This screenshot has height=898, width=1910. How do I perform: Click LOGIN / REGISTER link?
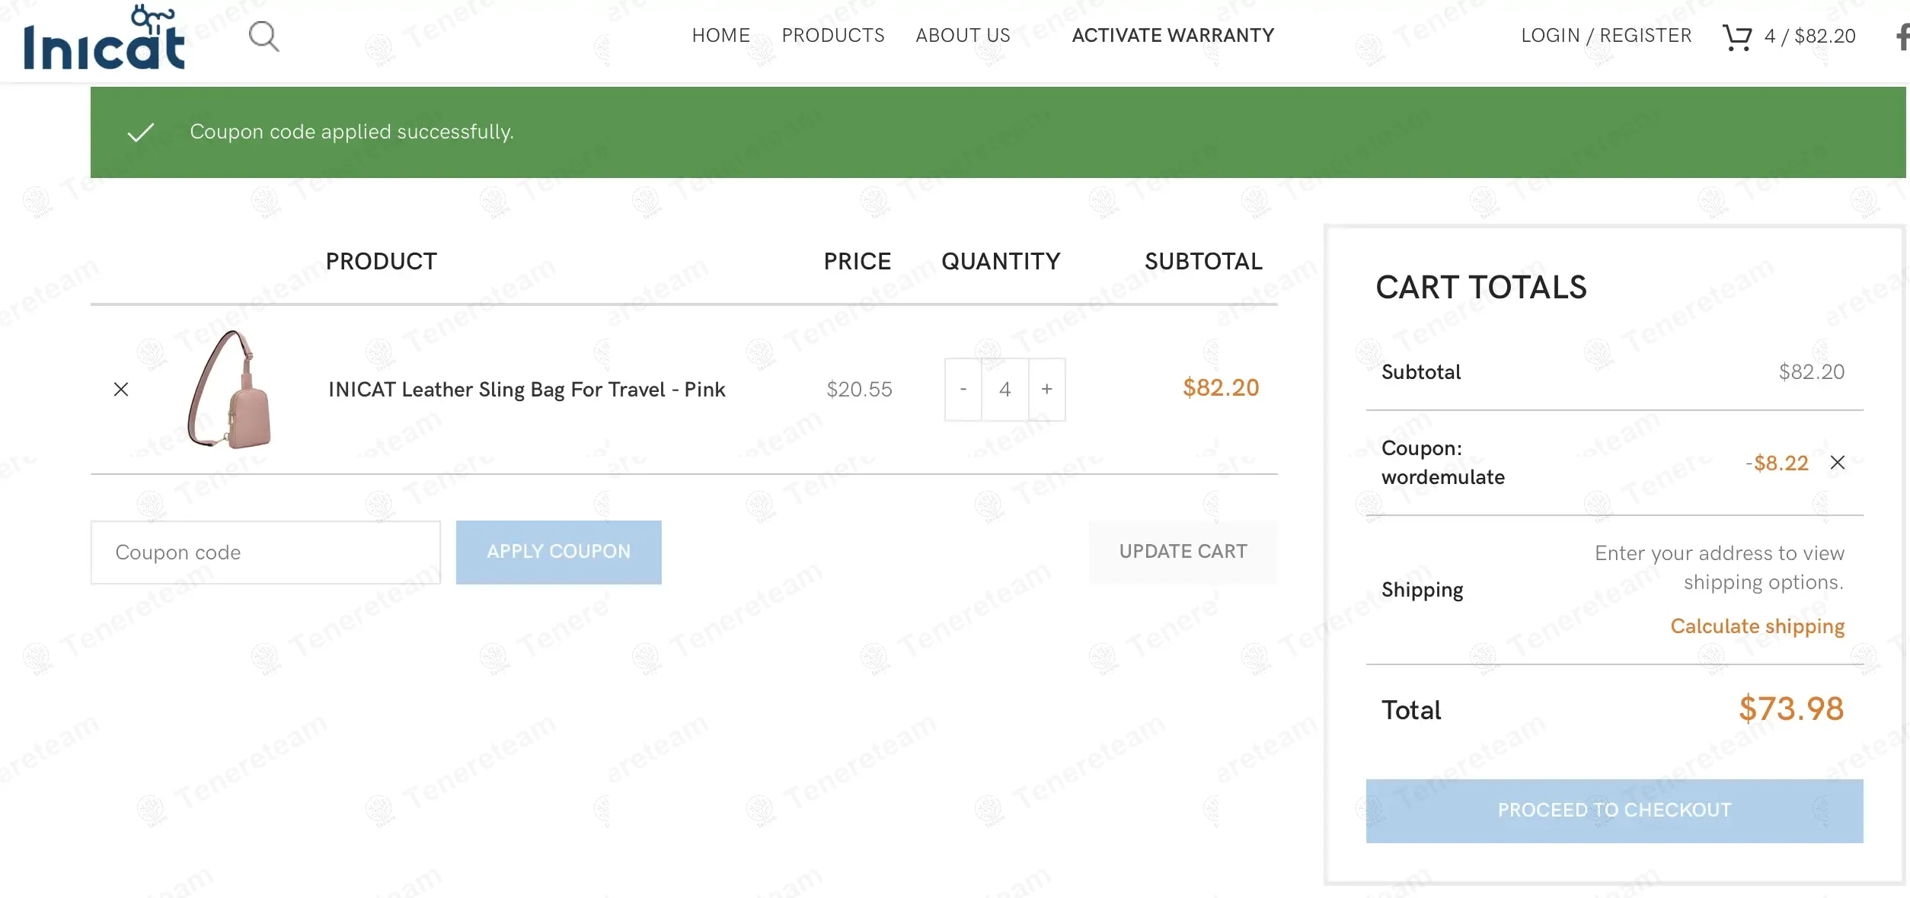coord(1606,36)
